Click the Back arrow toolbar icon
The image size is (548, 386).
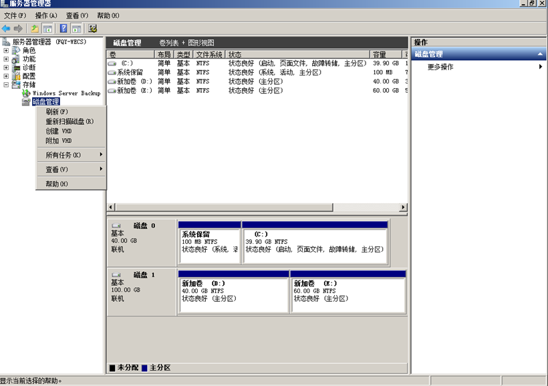(6, 29)
